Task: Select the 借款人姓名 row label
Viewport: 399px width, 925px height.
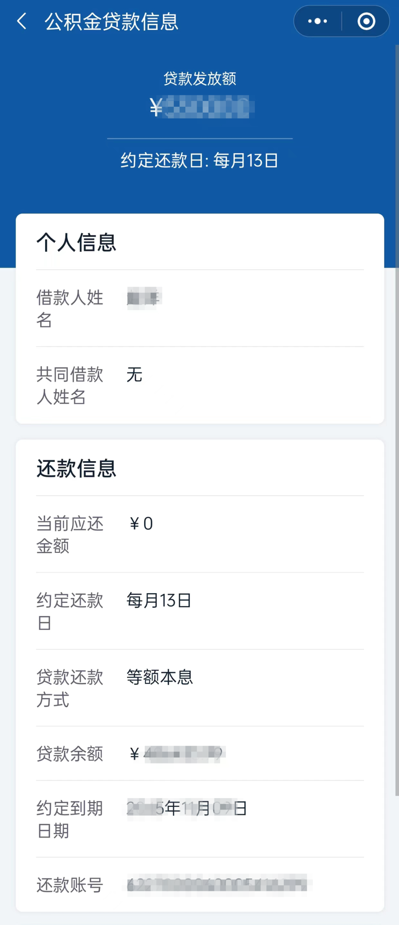Action: click(69, 308)
